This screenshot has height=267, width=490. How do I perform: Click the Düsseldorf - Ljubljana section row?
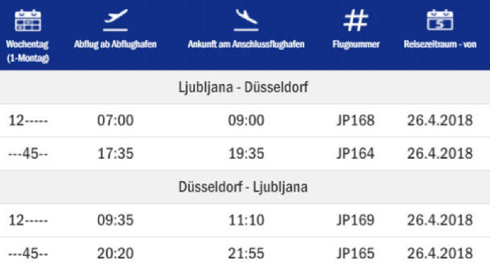point(245,187)
